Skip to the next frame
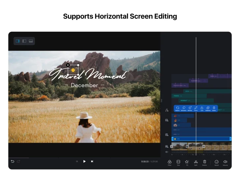 click(92, 162)
